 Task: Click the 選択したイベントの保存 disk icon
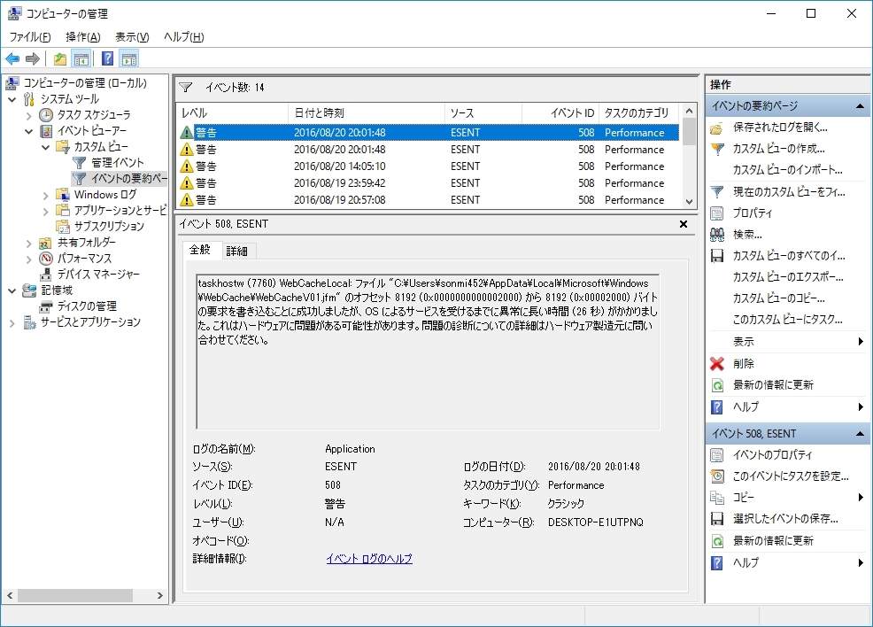click(x=717, y=519)
